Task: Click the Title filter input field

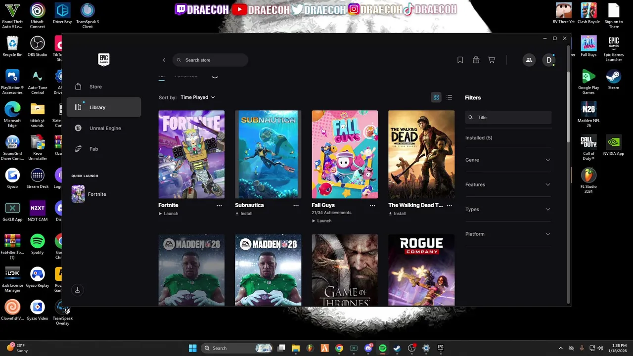Action: coord(508,117)
